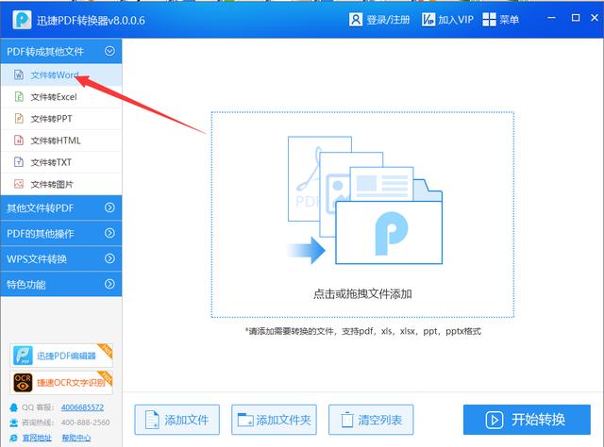This screenshot has width=604, height=447.
Task: Select 文件转Excel option
Action: tap(61, 96)
